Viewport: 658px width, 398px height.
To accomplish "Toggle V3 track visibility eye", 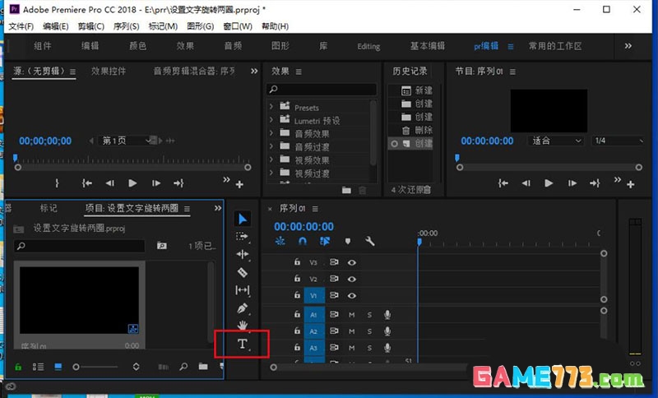I will (352, 262).
